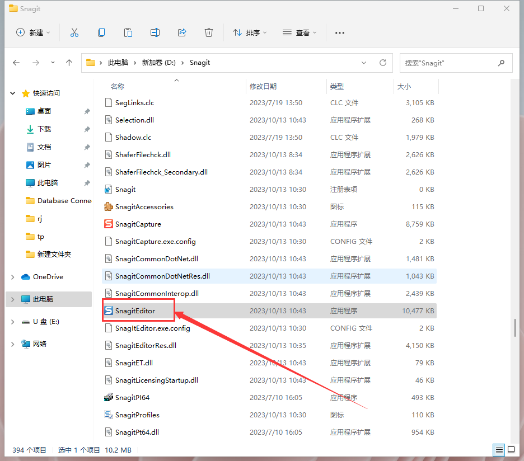This screenshot has width=524, height=461.
Task: Open the 查看 view options dropdown
Action: pyautogui.click(x=300, y=32)
